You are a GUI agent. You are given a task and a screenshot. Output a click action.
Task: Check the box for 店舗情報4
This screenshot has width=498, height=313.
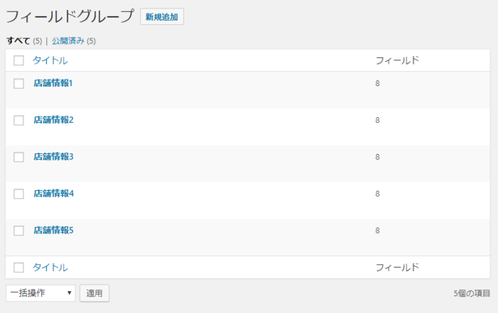19,194
